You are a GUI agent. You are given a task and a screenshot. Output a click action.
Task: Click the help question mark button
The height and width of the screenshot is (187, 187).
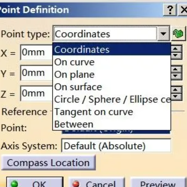coord(171,10)
